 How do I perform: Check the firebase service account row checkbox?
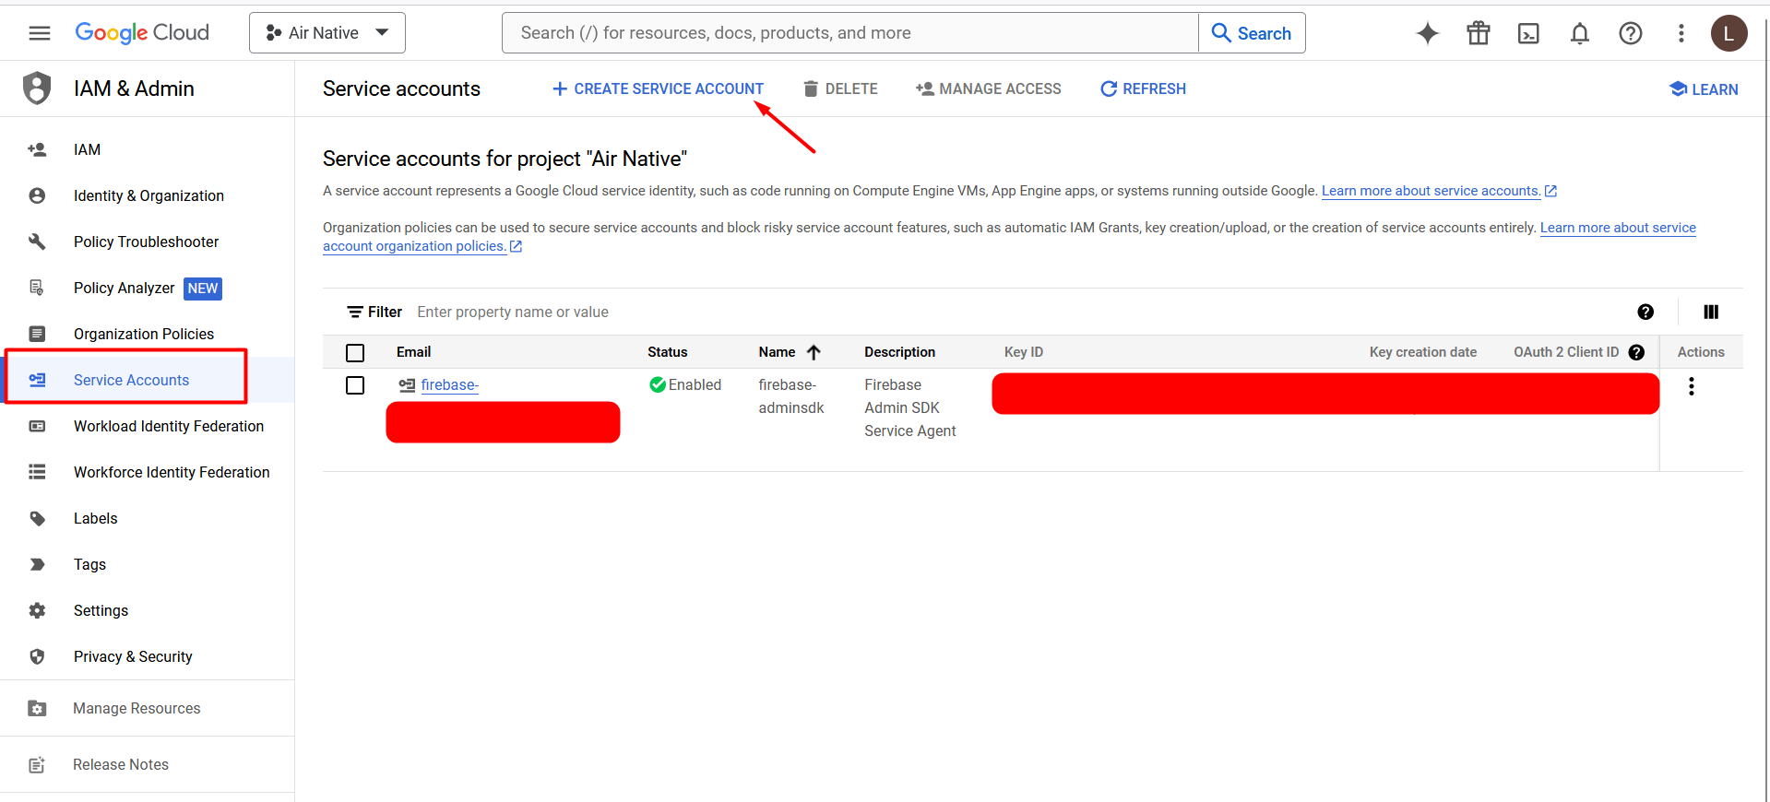click(355, 385)
